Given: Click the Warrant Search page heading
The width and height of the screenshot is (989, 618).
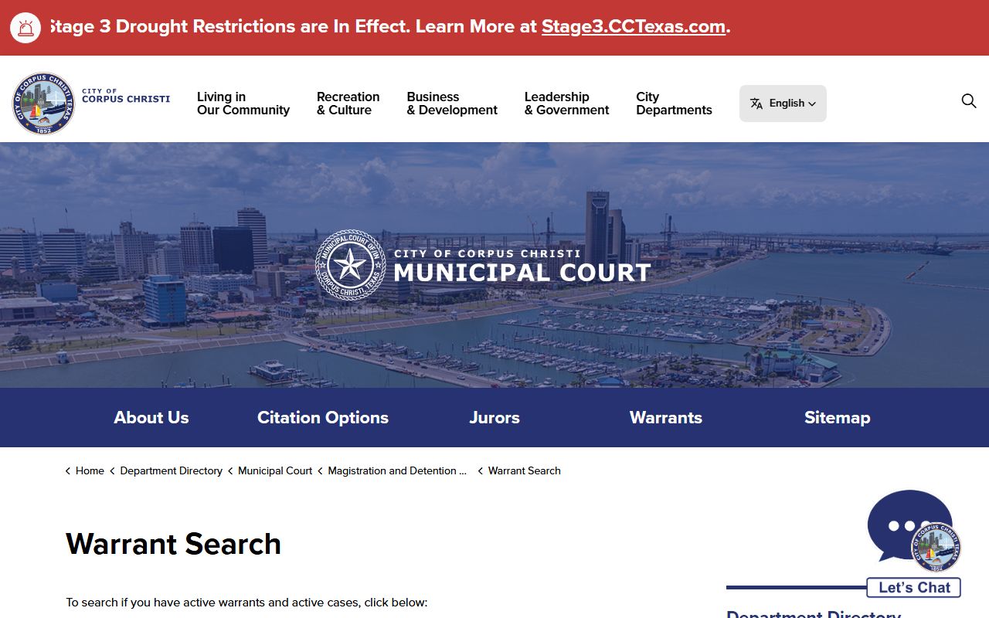Looking at the screenshot, I should (173, 544).
